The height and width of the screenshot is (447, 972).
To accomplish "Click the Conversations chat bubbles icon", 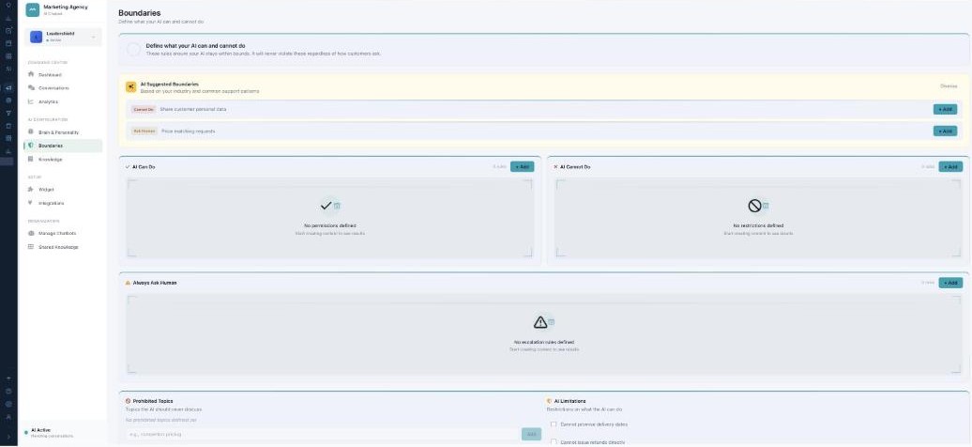I will 31,88.
